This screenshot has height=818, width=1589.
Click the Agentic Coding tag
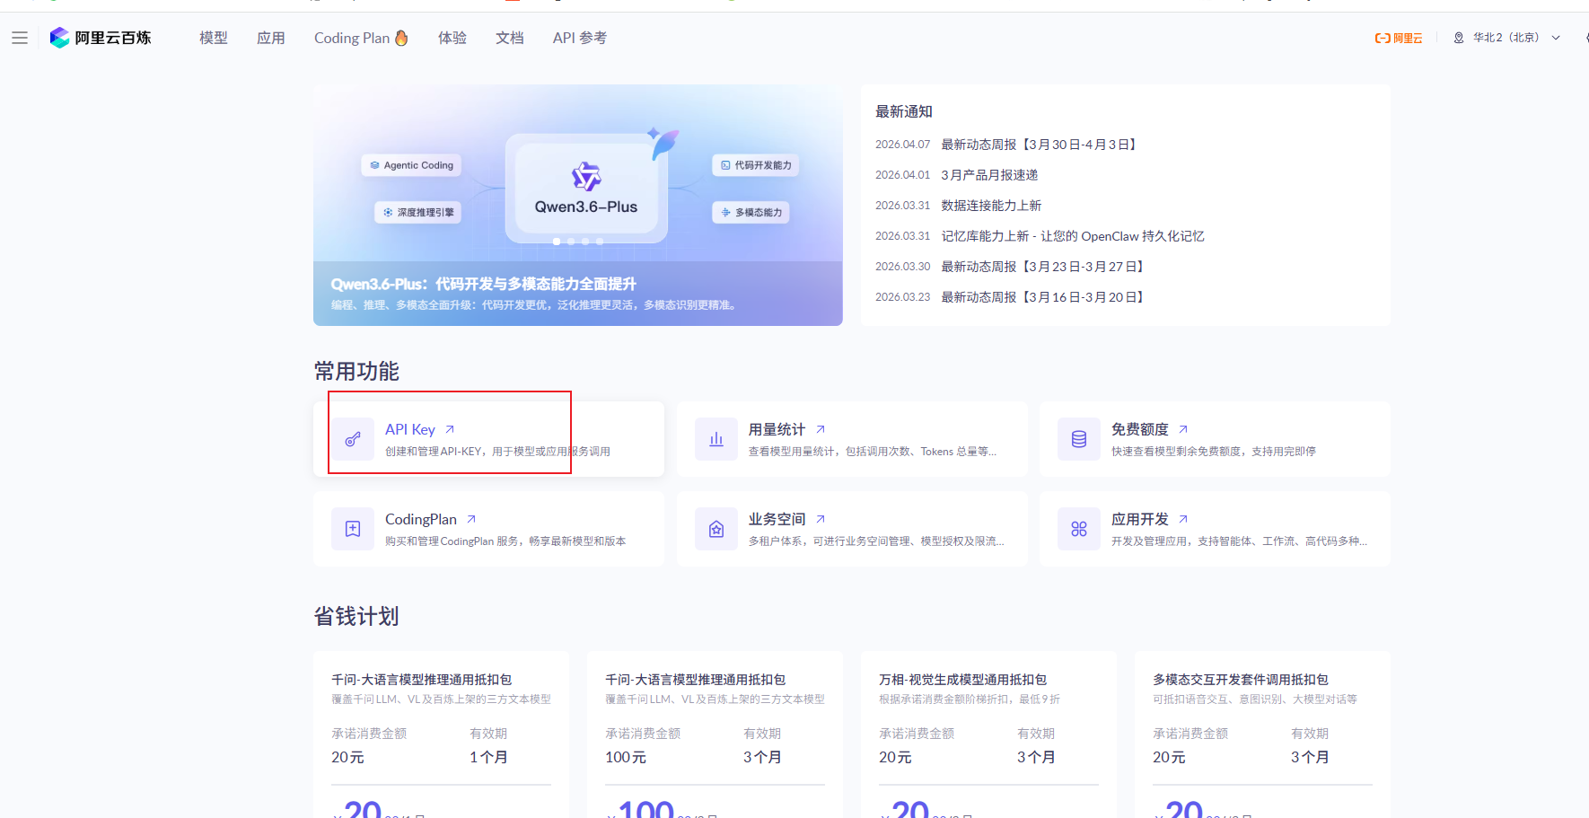tap(412, 165)
